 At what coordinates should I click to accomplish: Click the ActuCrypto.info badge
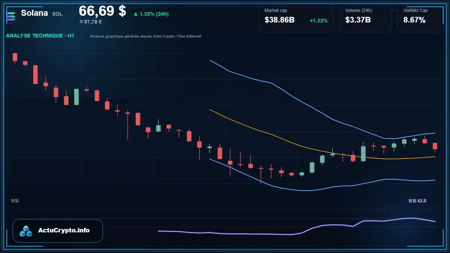click(x=58, y=231)
